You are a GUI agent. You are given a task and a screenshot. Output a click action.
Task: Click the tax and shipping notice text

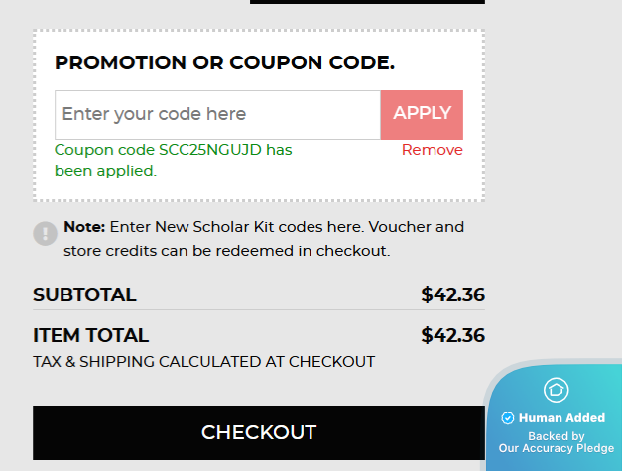[203, 362]
